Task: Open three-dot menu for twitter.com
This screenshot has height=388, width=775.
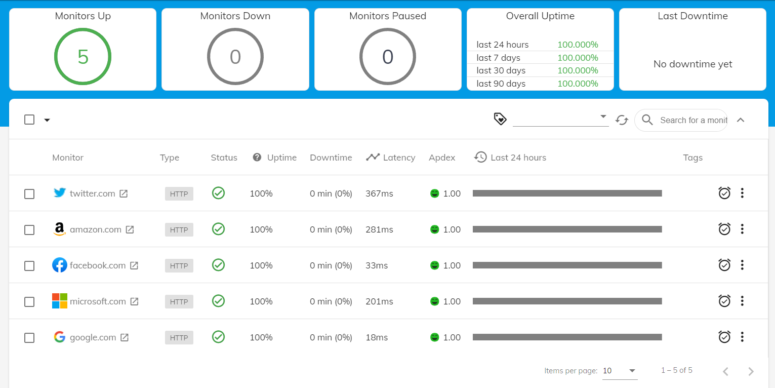Action: click(x=742, y=193)
